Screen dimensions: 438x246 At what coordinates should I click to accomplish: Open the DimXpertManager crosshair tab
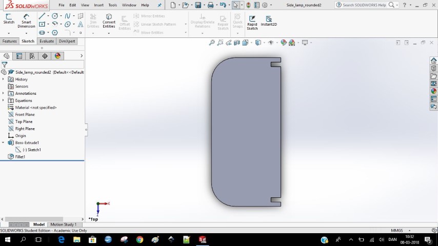coord(45,56)
